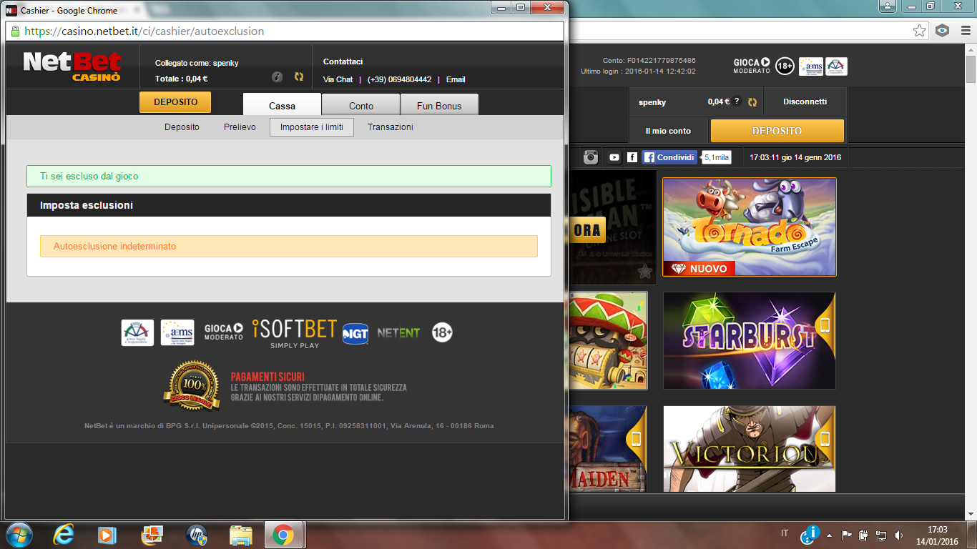Open Windows Explorer folder from the taskbar
Viewport: 977px width, 549px height.
pos(241,535)
